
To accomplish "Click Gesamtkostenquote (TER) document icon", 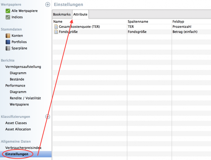I will 56,27.
